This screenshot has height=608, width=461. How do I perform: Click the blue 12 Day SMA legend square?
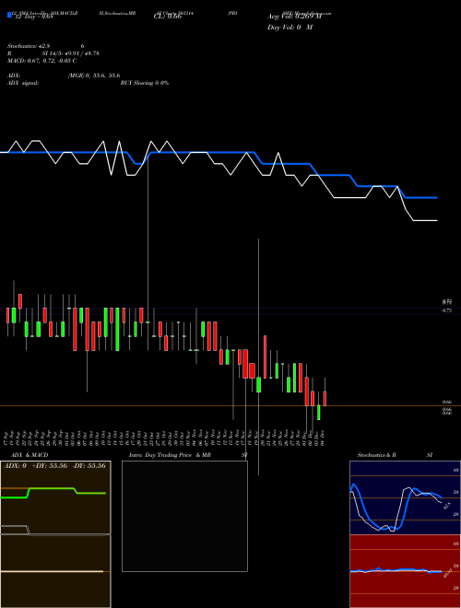point(10,15)
